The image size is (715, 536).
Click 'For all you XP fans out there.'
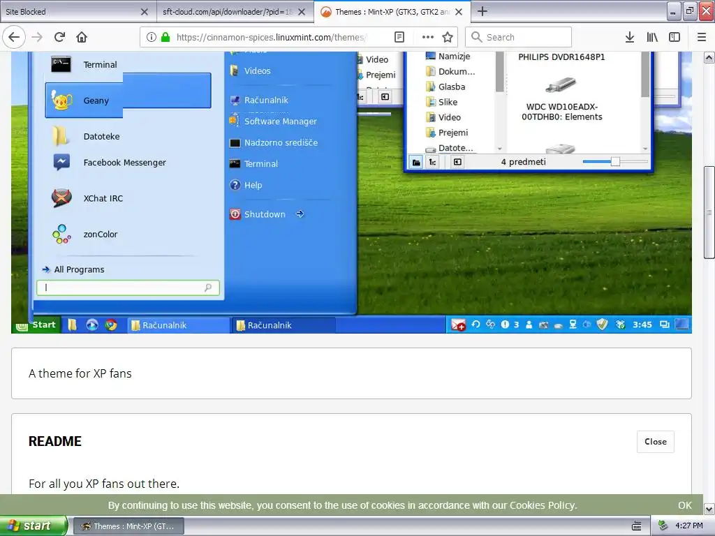coord(104,484)
